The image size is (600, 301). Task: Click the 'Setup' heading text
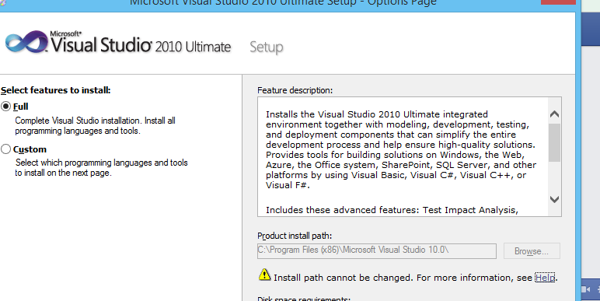[267, 47]
